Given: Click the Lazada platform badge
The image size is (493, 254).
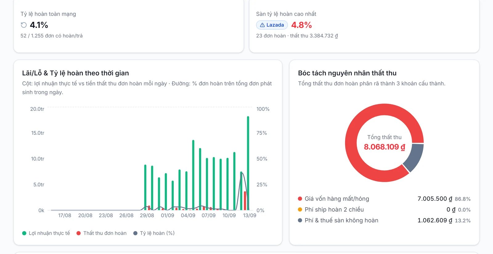Looking at the screenshot, I should pyautogui.click(x=272, y=25).
